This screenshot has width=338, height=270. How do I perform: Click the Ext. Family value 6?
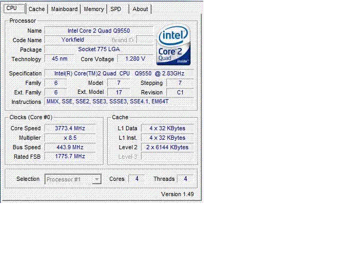pyautogui.click(x=56, y=92)
